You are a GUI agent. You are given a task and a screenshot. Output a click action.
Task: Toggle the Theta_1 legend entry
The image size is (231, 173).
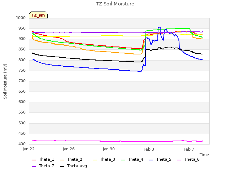pos(43,159)
